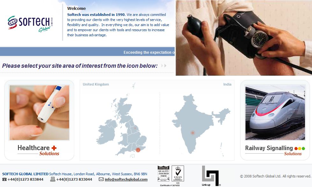
Task: Click the red location marker on UK map
Action: [x=138, y=150]
